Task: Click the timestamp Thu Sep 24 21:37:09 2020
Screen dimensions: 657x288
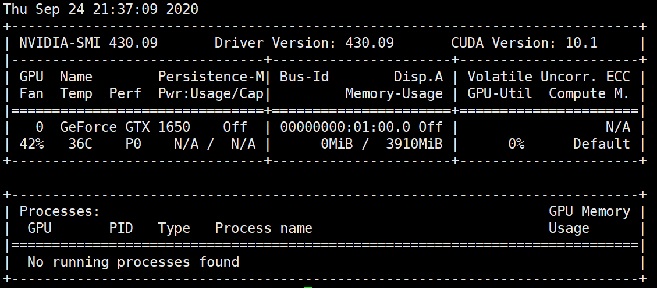Action: (x=101, y=9)
